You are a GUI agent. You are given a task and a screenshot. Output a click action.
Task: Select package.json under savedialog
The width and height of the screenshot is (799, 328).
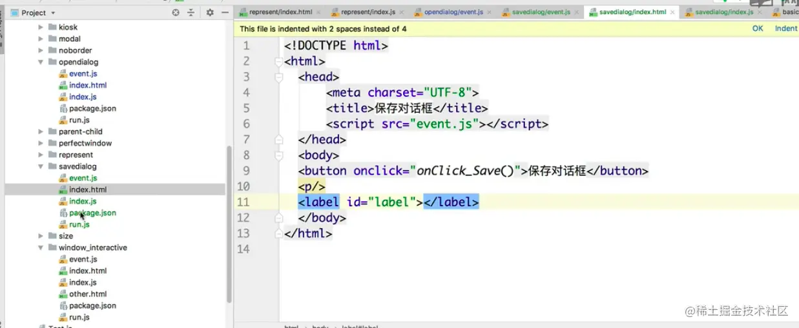pyautogui.click(x=92, y=213)
